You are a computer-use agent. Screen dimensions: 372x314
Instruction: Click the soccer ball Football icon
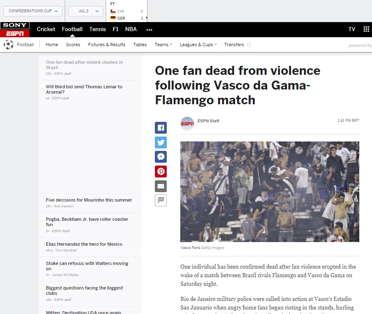click(x=9, y=45)
